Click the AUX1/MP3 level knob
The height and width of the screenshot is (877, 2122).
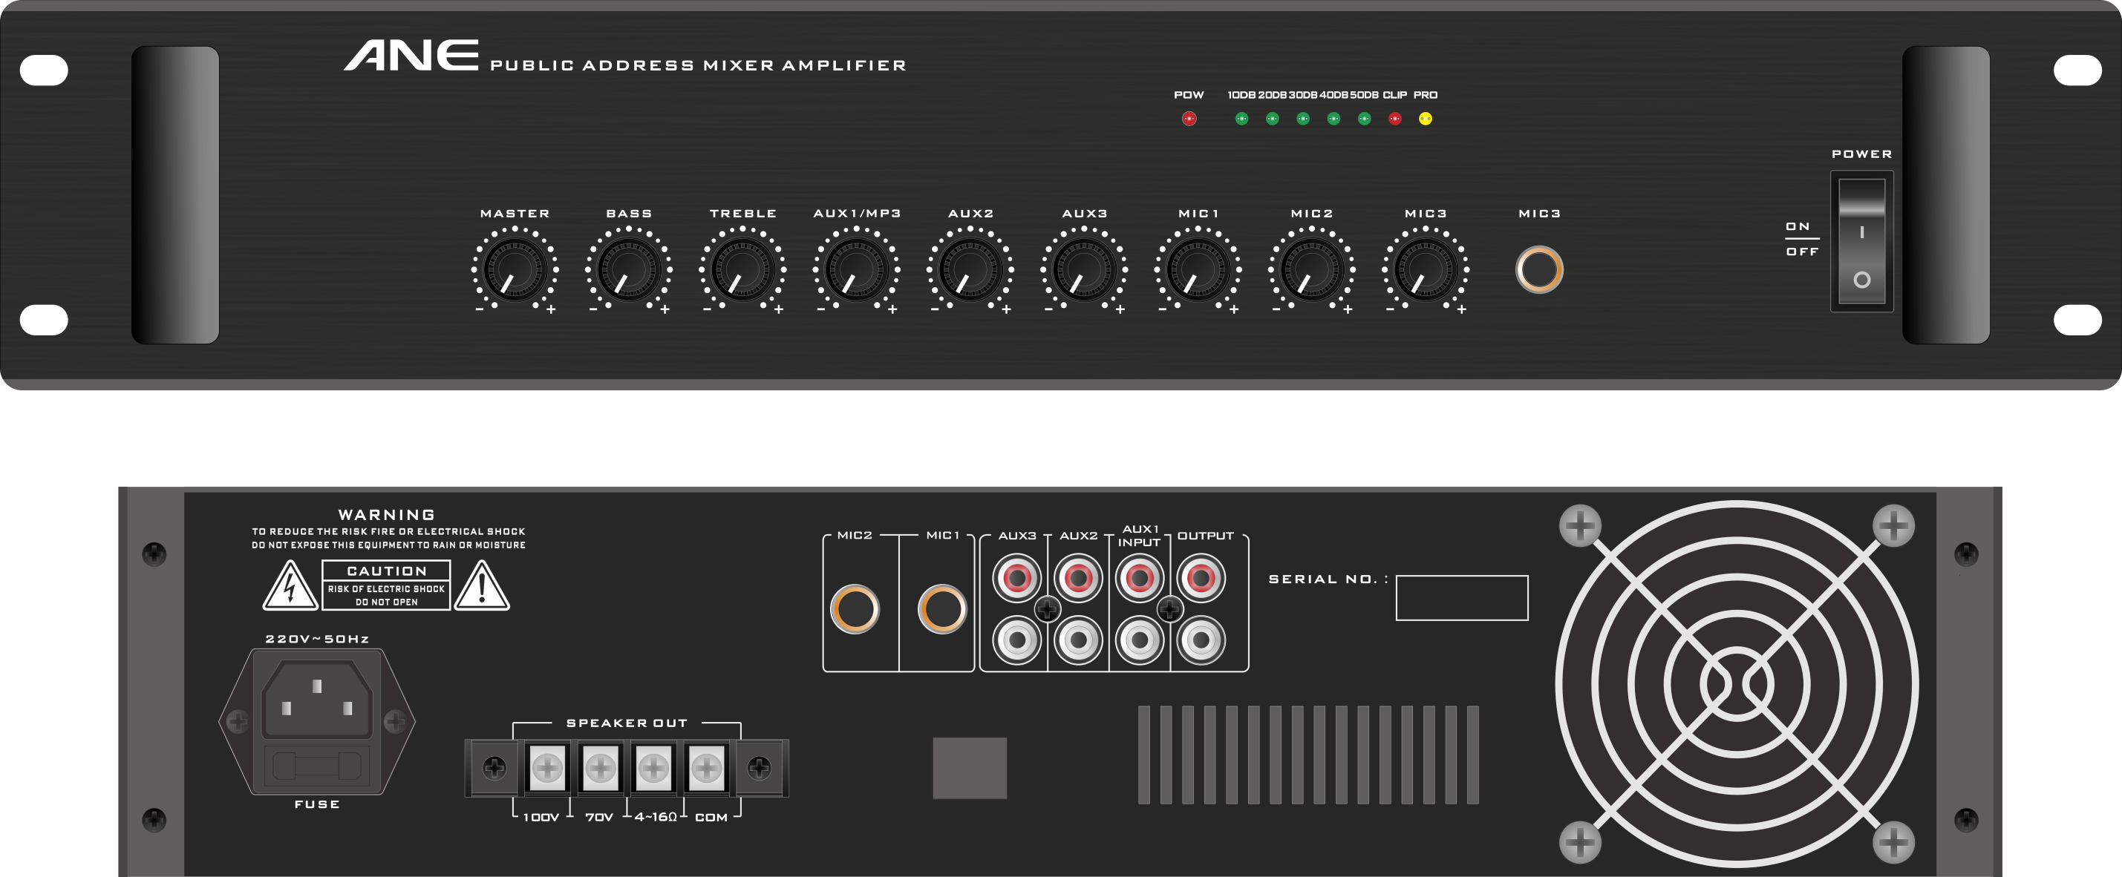[x=856, y=269]
